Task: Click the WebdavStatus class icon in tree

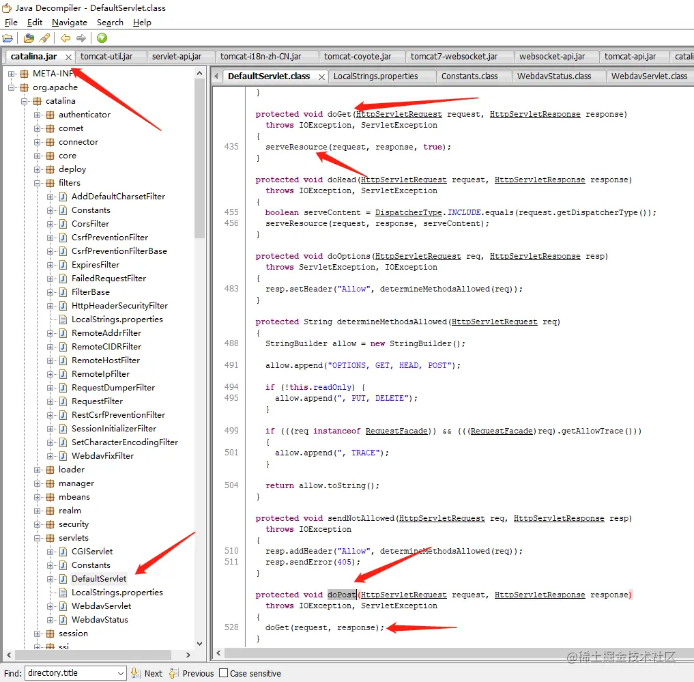Action: click(63, 620)
